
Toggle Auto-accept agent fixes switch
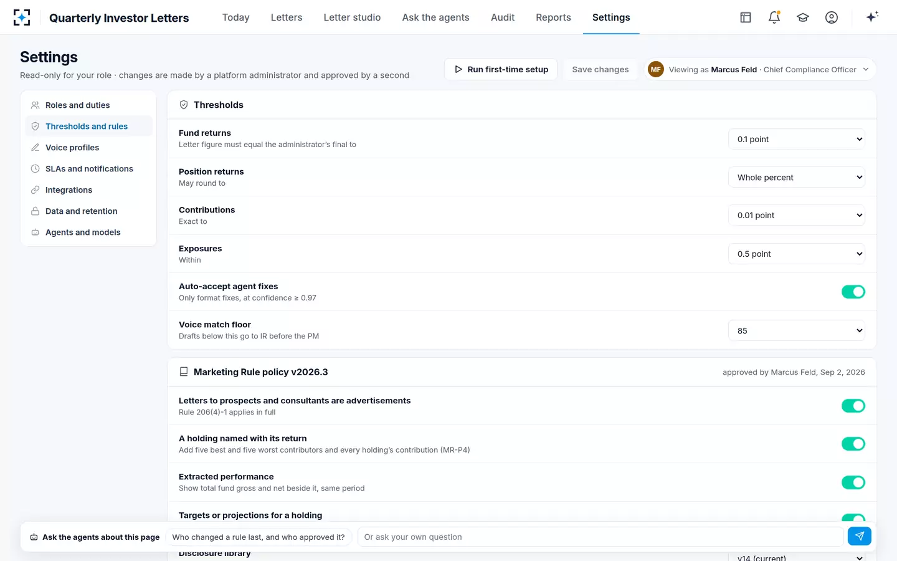[853, 292]
